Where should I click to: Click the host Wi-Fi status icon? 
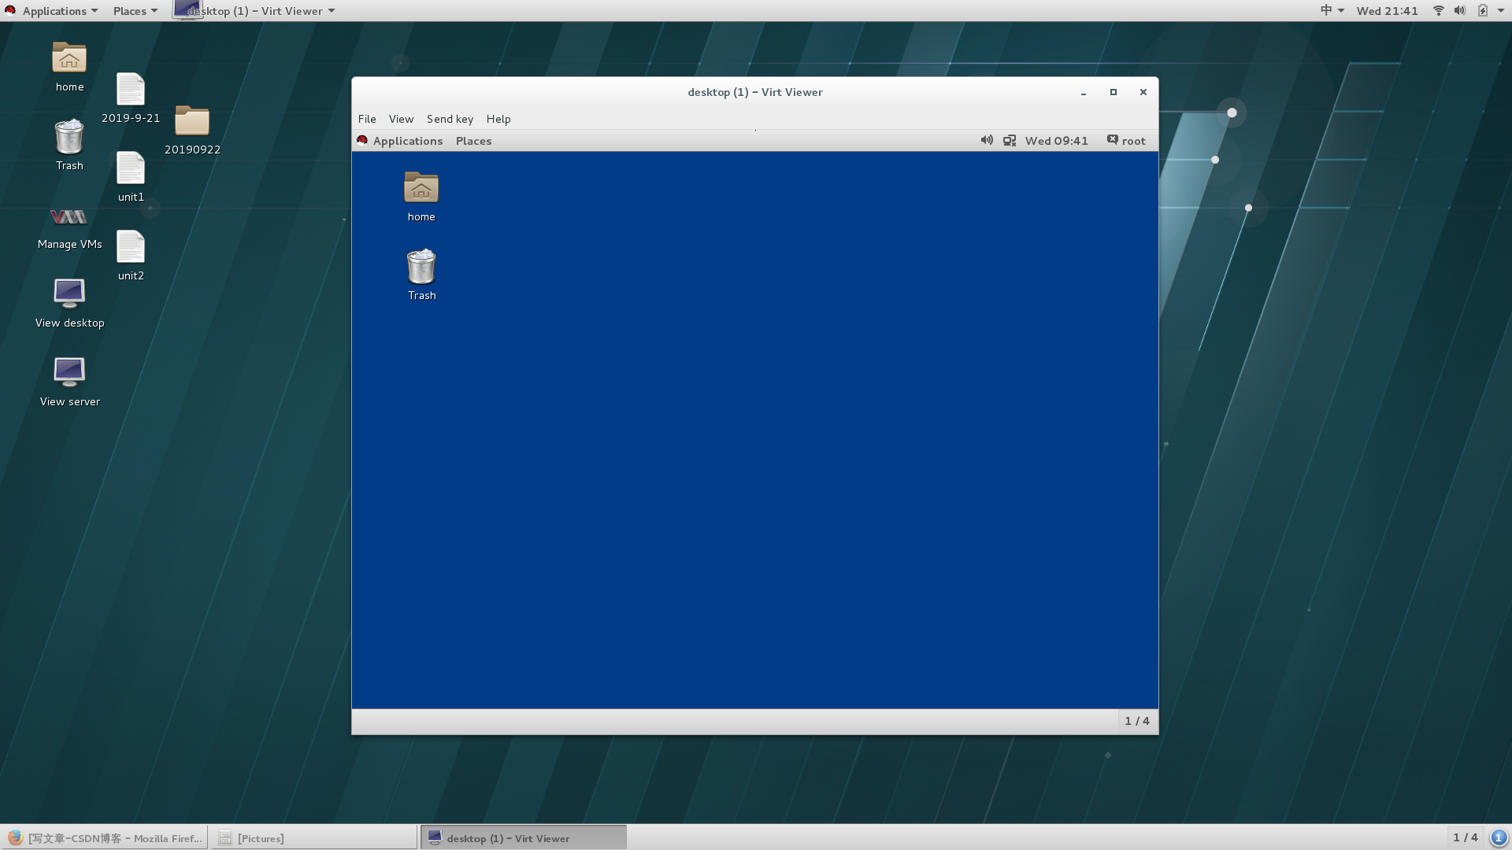1438,11
